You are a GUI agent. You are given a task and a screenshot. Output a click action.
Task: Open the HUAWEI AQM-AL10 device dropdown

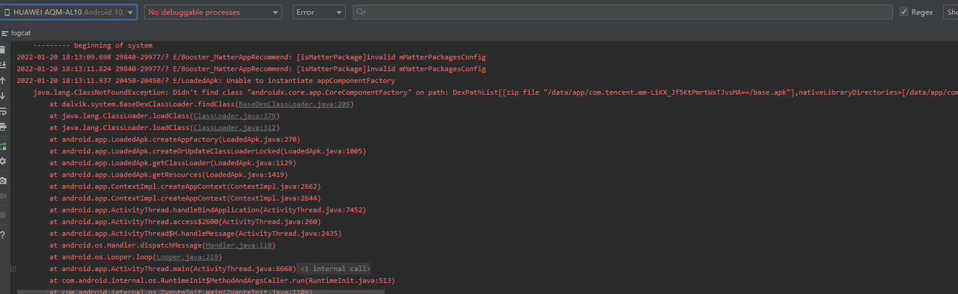click(69, 12)
